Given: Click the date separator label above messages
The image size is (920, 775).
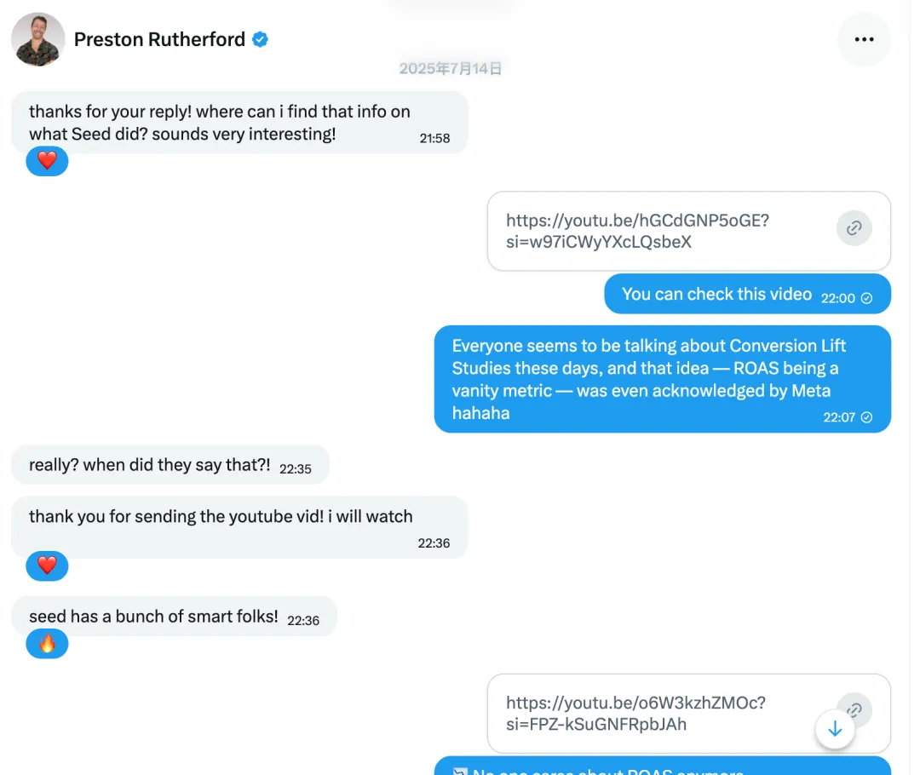Looking at the screenshot, I should (x=451, y=69).
